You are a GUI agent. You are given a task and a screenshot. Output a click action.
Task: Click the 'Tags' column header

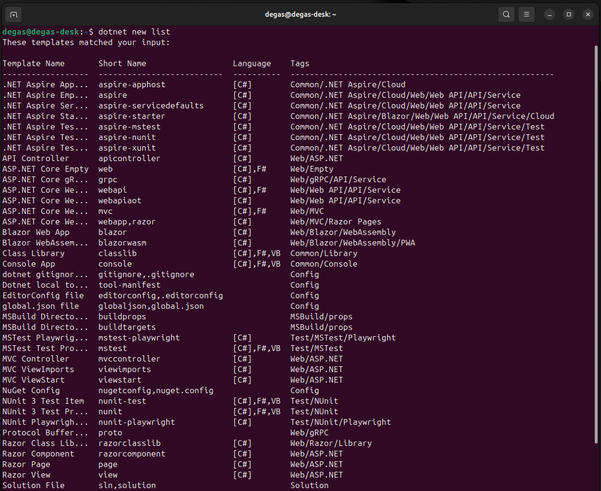click(x=300, y=63)
